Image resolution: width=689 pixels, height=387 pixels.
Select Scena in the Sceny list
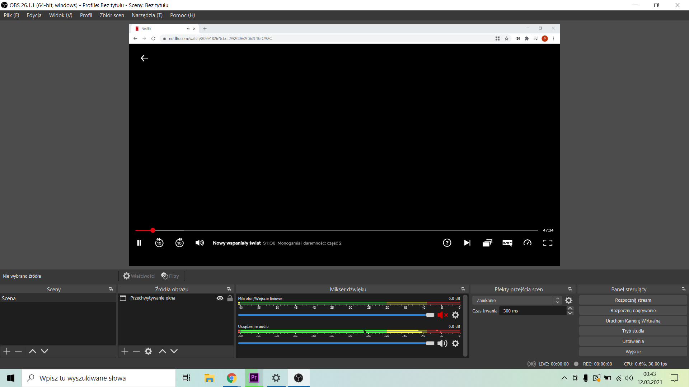tap(58, 298)
